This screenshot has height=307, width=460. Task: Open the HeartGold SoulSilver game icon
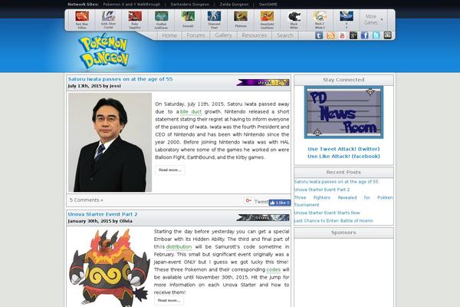click(267, 20)
